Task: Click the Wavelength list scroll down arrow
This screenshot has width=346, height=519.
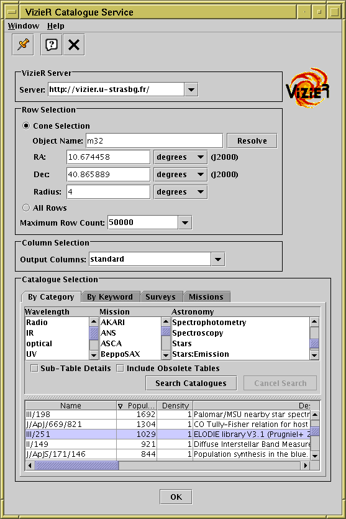Action: click(94, 355)
